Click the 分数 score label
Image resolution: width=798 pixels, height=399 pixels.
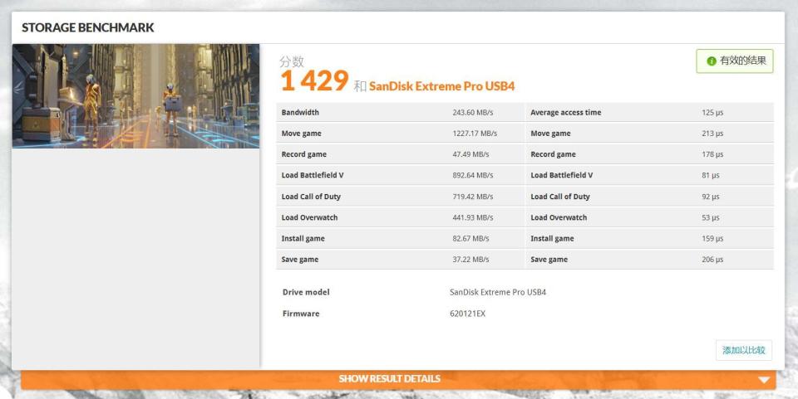292,61
